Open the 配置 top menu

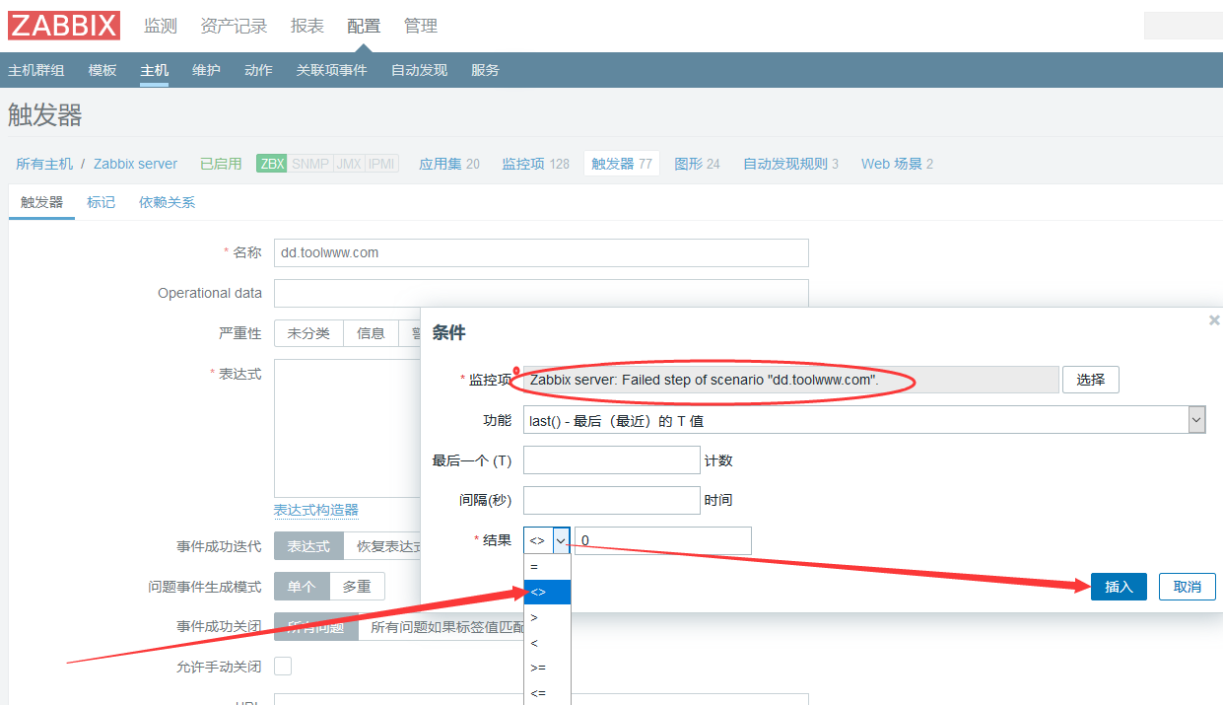tap(364, 26)
